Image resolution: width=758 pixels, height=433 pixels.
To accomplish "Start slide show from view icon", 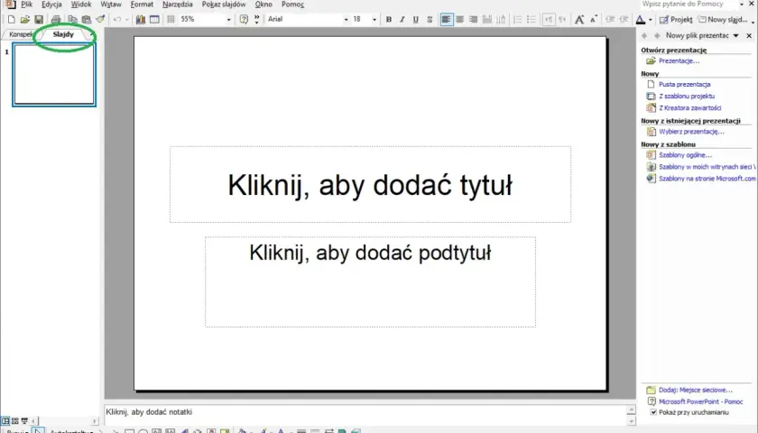I will [24, 421].
